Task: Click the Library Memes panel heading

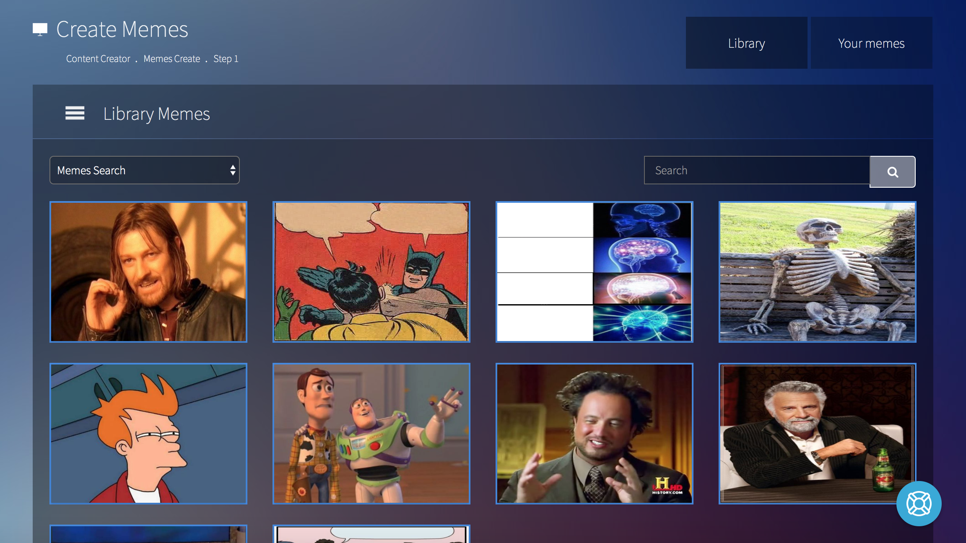Action: (156, 114)
